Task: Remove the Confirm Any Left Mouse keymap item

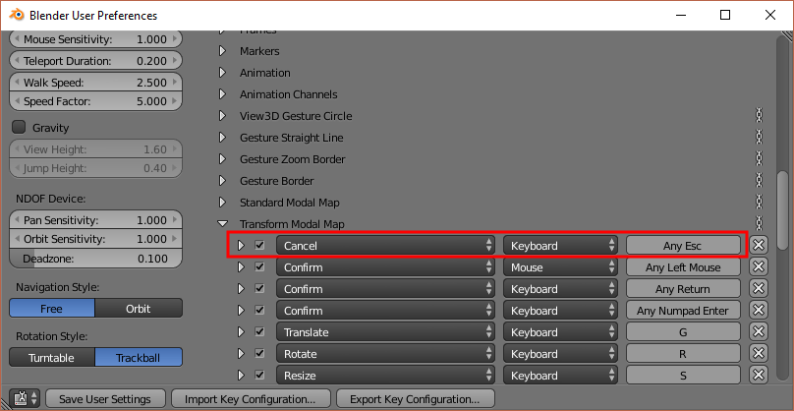Action: coord(758,267)
